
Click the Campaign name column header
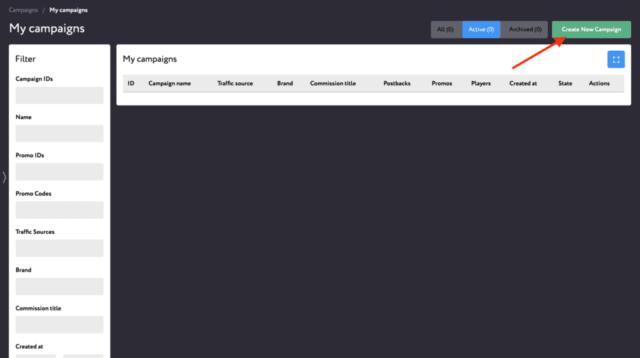[170, 83]
